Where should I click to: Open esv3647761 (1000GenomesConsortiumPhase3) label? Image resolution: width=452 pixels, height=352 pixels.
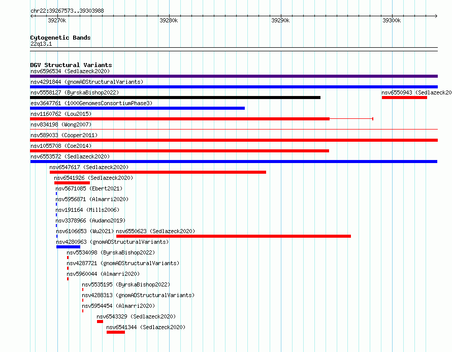coord(91,103)
